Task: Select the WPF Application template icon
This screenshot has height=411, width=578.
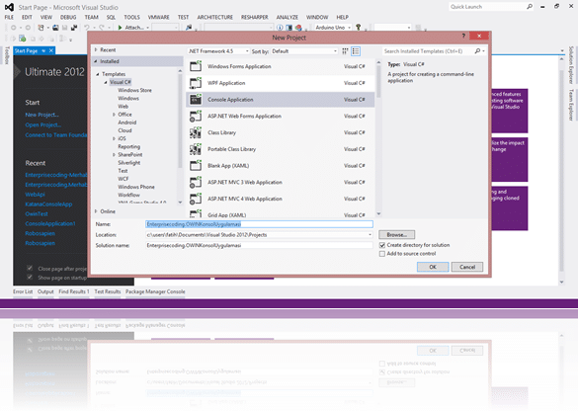Action: coord(196,83)
